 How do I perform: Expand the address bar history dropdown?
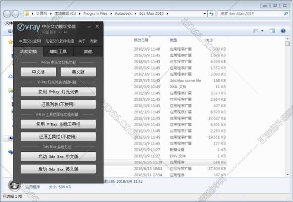pos(205,14)
